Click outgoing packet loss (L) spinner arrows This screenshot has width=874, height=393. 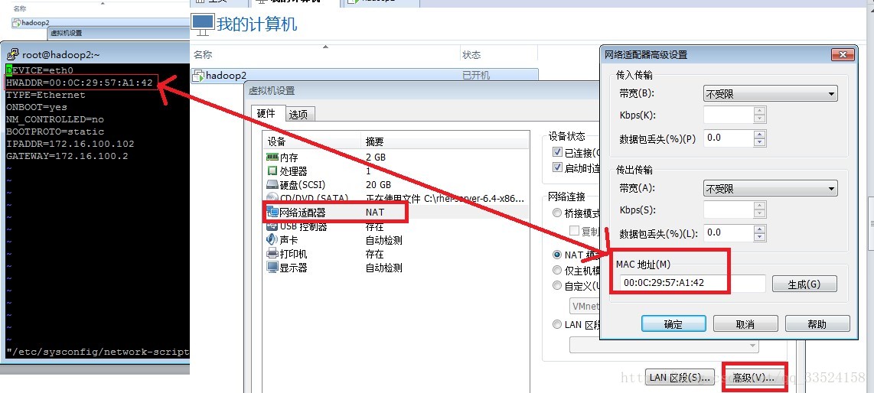tap(759, 232)
